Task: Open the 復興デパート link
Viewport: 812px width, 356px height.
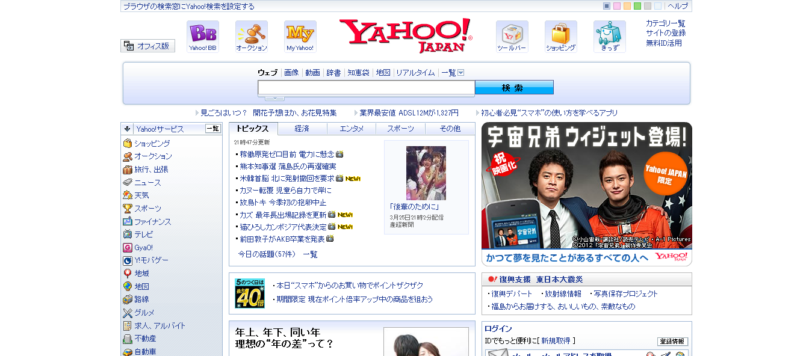Action: click(x=512, y=294)
